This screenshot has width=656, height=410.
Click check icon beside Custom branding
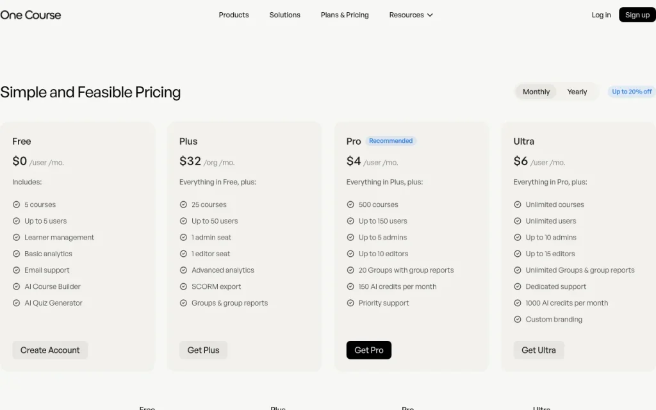tap(518, 319)
